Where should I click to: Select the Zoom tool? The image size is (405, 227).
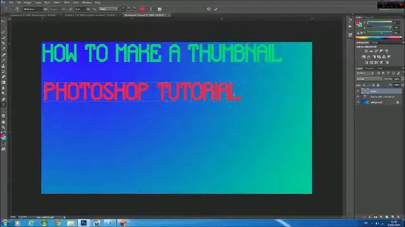pyautogui.click(x=3, y=127)
